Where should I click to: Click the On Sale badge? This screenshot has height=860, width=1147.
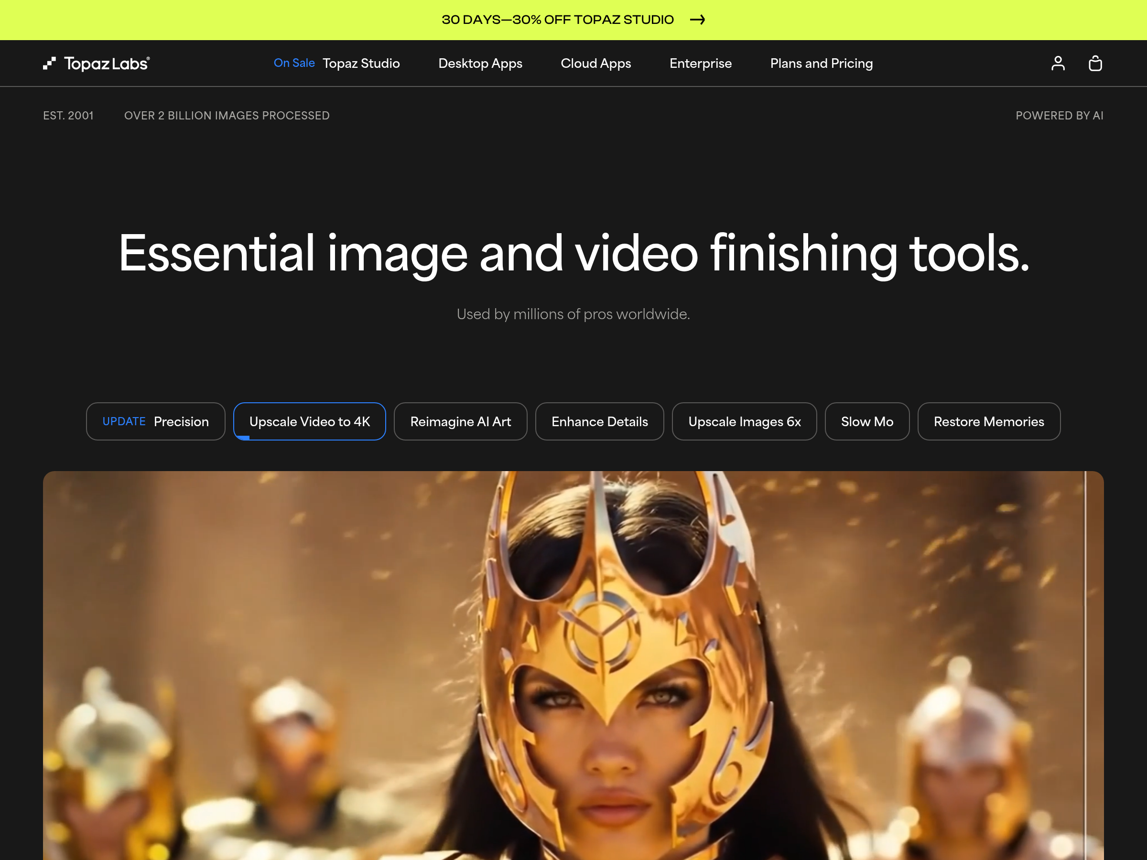pos(294,63)
